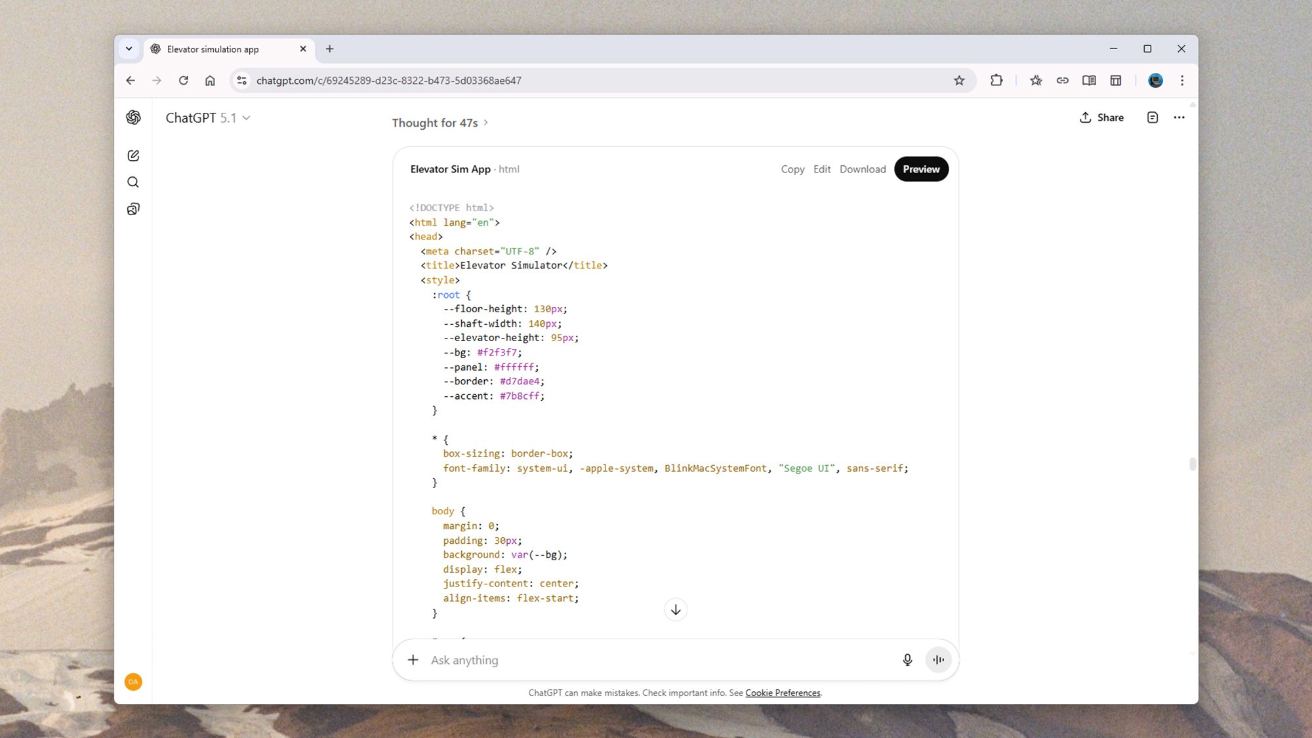Bookmark the page with the star icon
Image resolution: width=1312 pixels, height=738 pixels.
pos(960,80)
